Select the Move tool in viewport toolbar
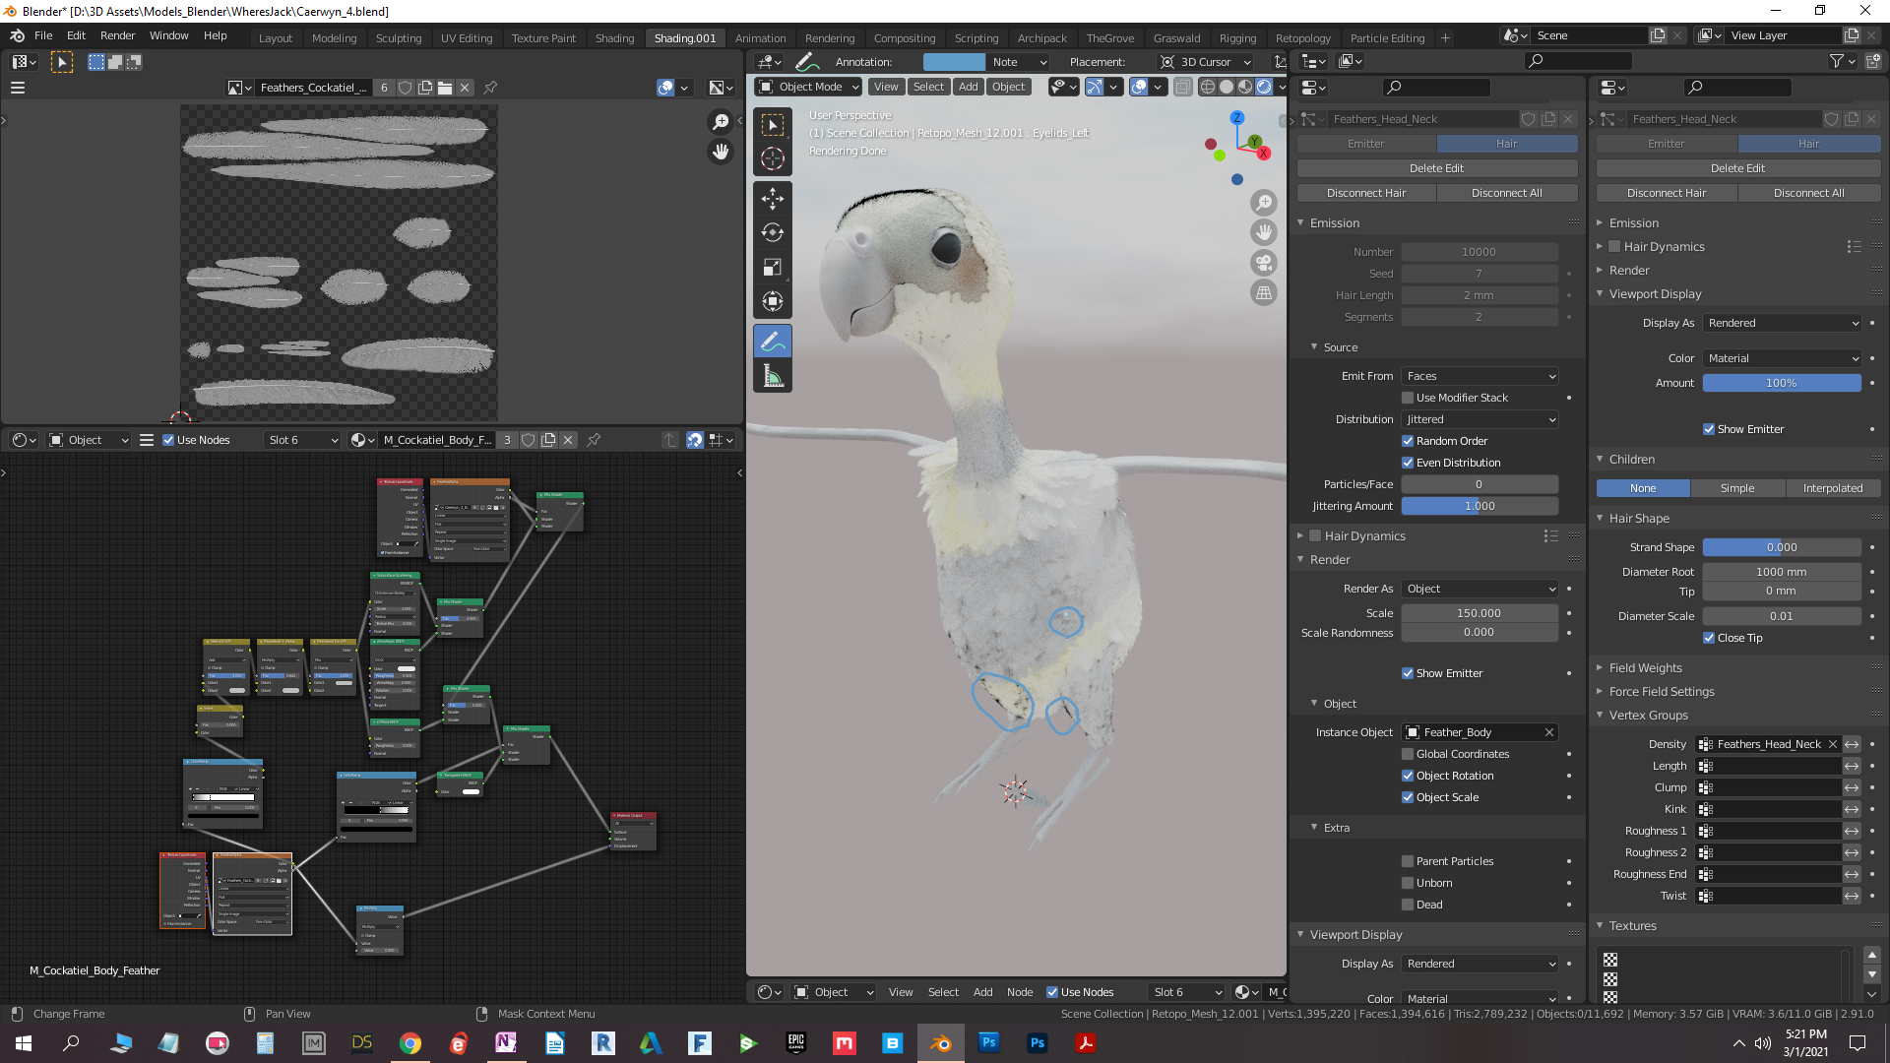This screenshot has width=1890, height=1063. (x=773, y=198)
